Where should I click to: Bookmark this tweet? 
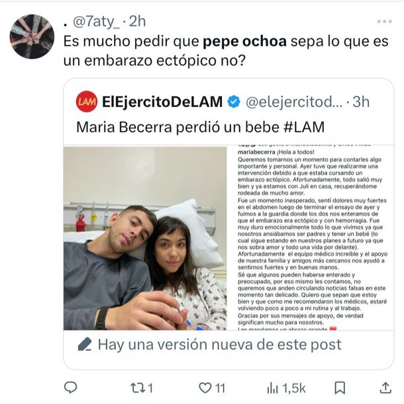coord(340,387)
